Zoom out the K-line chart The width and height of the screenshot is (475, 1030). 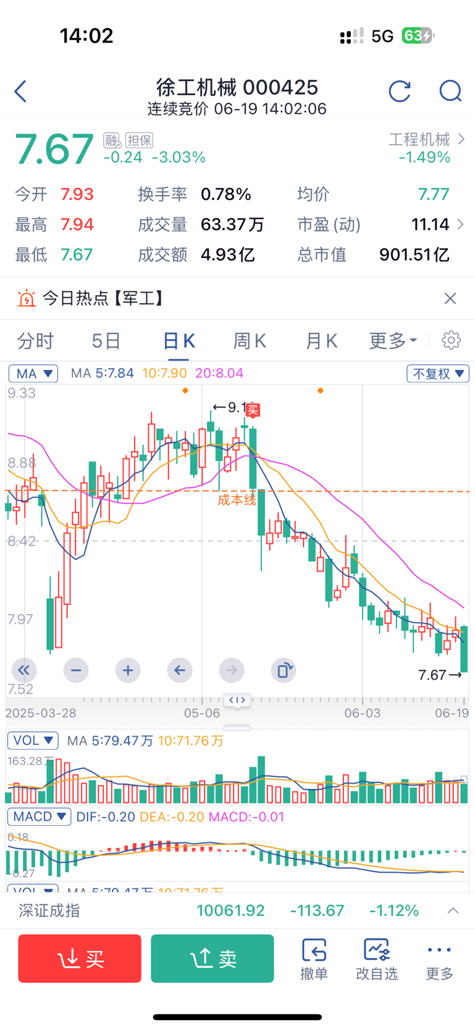point(76,670)
